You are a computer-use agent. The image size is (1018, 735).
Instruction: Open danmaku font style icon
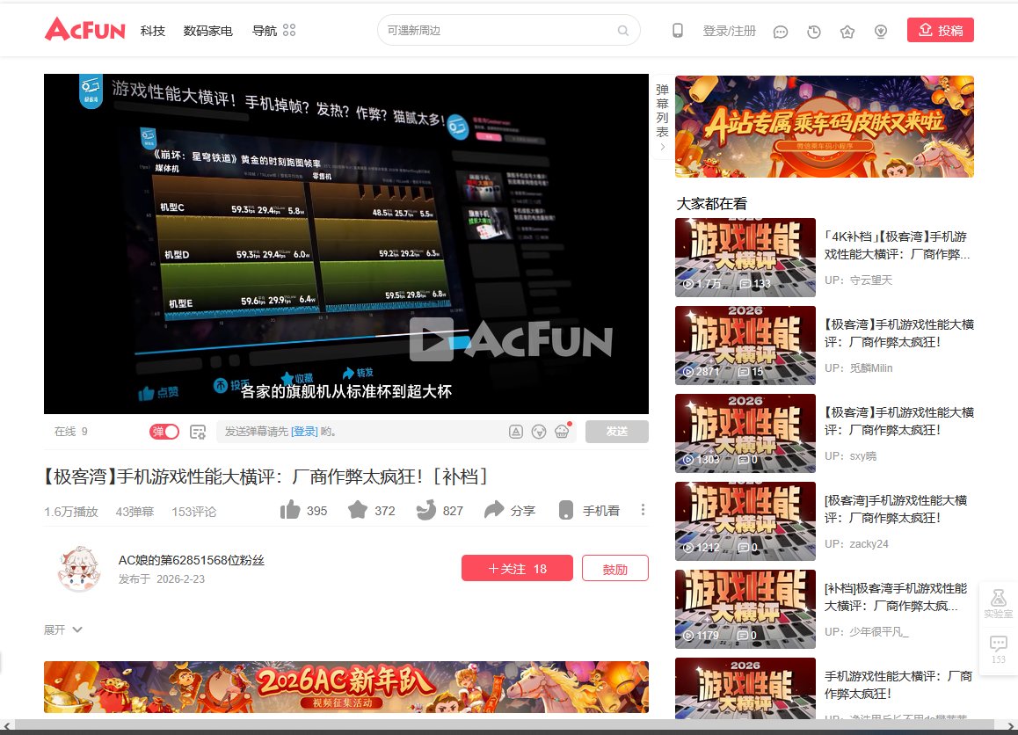(515, 432)
